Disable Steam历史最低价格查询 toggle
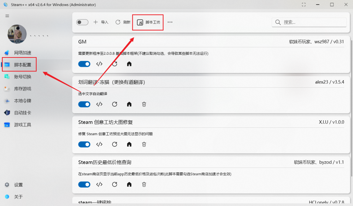 [84, 184]
